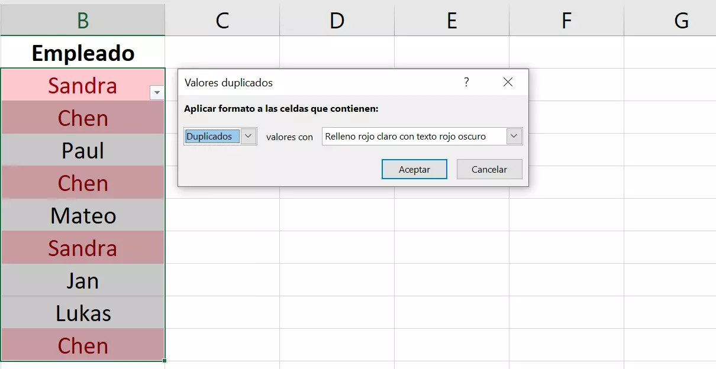This screenshot has height=369, width=716.
Task: Click the fill handle at selection corner
Action: pyautogui.click(x=165, y=360)
